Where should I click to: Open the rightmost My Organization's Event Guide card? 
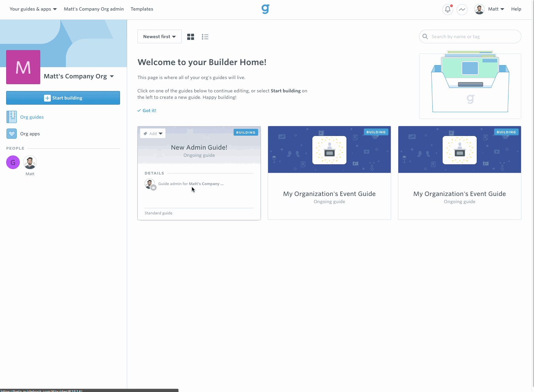click(x=460, y=173)
